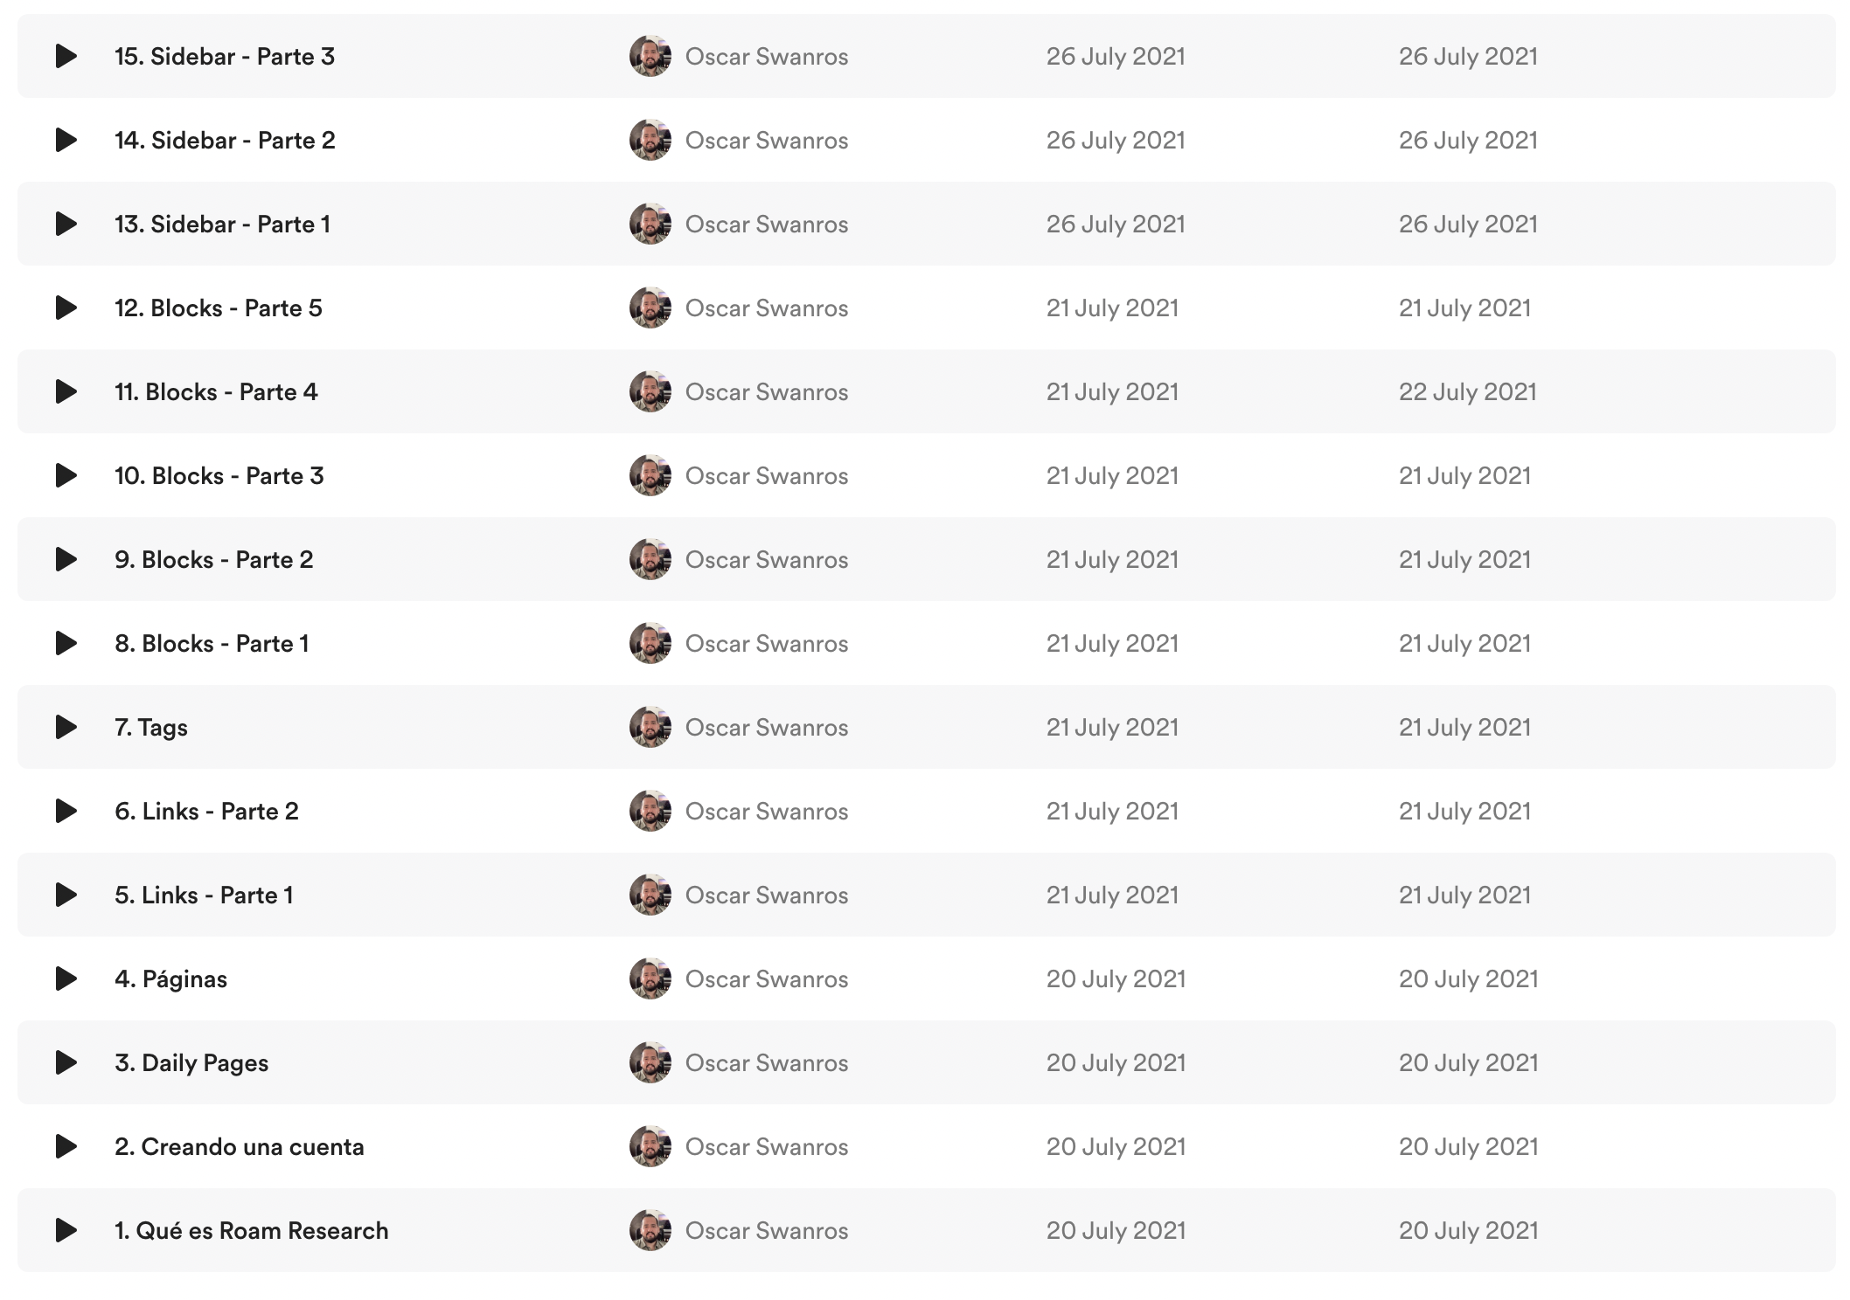Viewport: 1850px width, 1300px height.
Task: Click avatar in the 6. Links - Parte 2 row
Action: (650, 811)
